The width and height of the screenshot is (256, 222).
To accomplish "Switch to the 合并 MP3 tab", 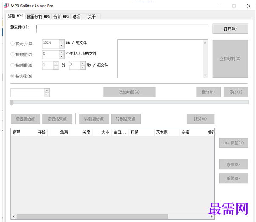I will pyautogui.click(x=61, y=17).
